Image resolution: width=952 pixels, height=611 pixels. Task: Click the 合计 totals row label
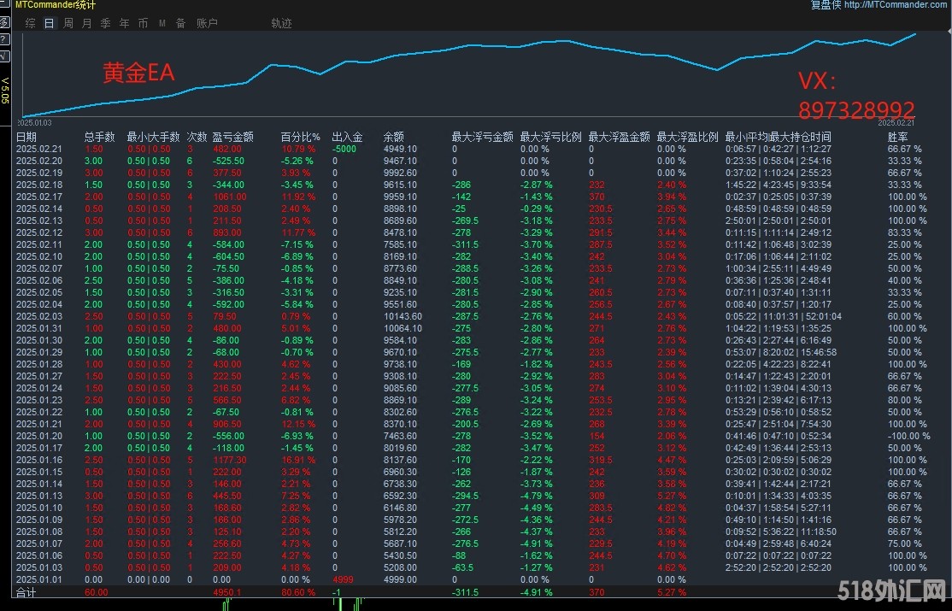point(26,591)
